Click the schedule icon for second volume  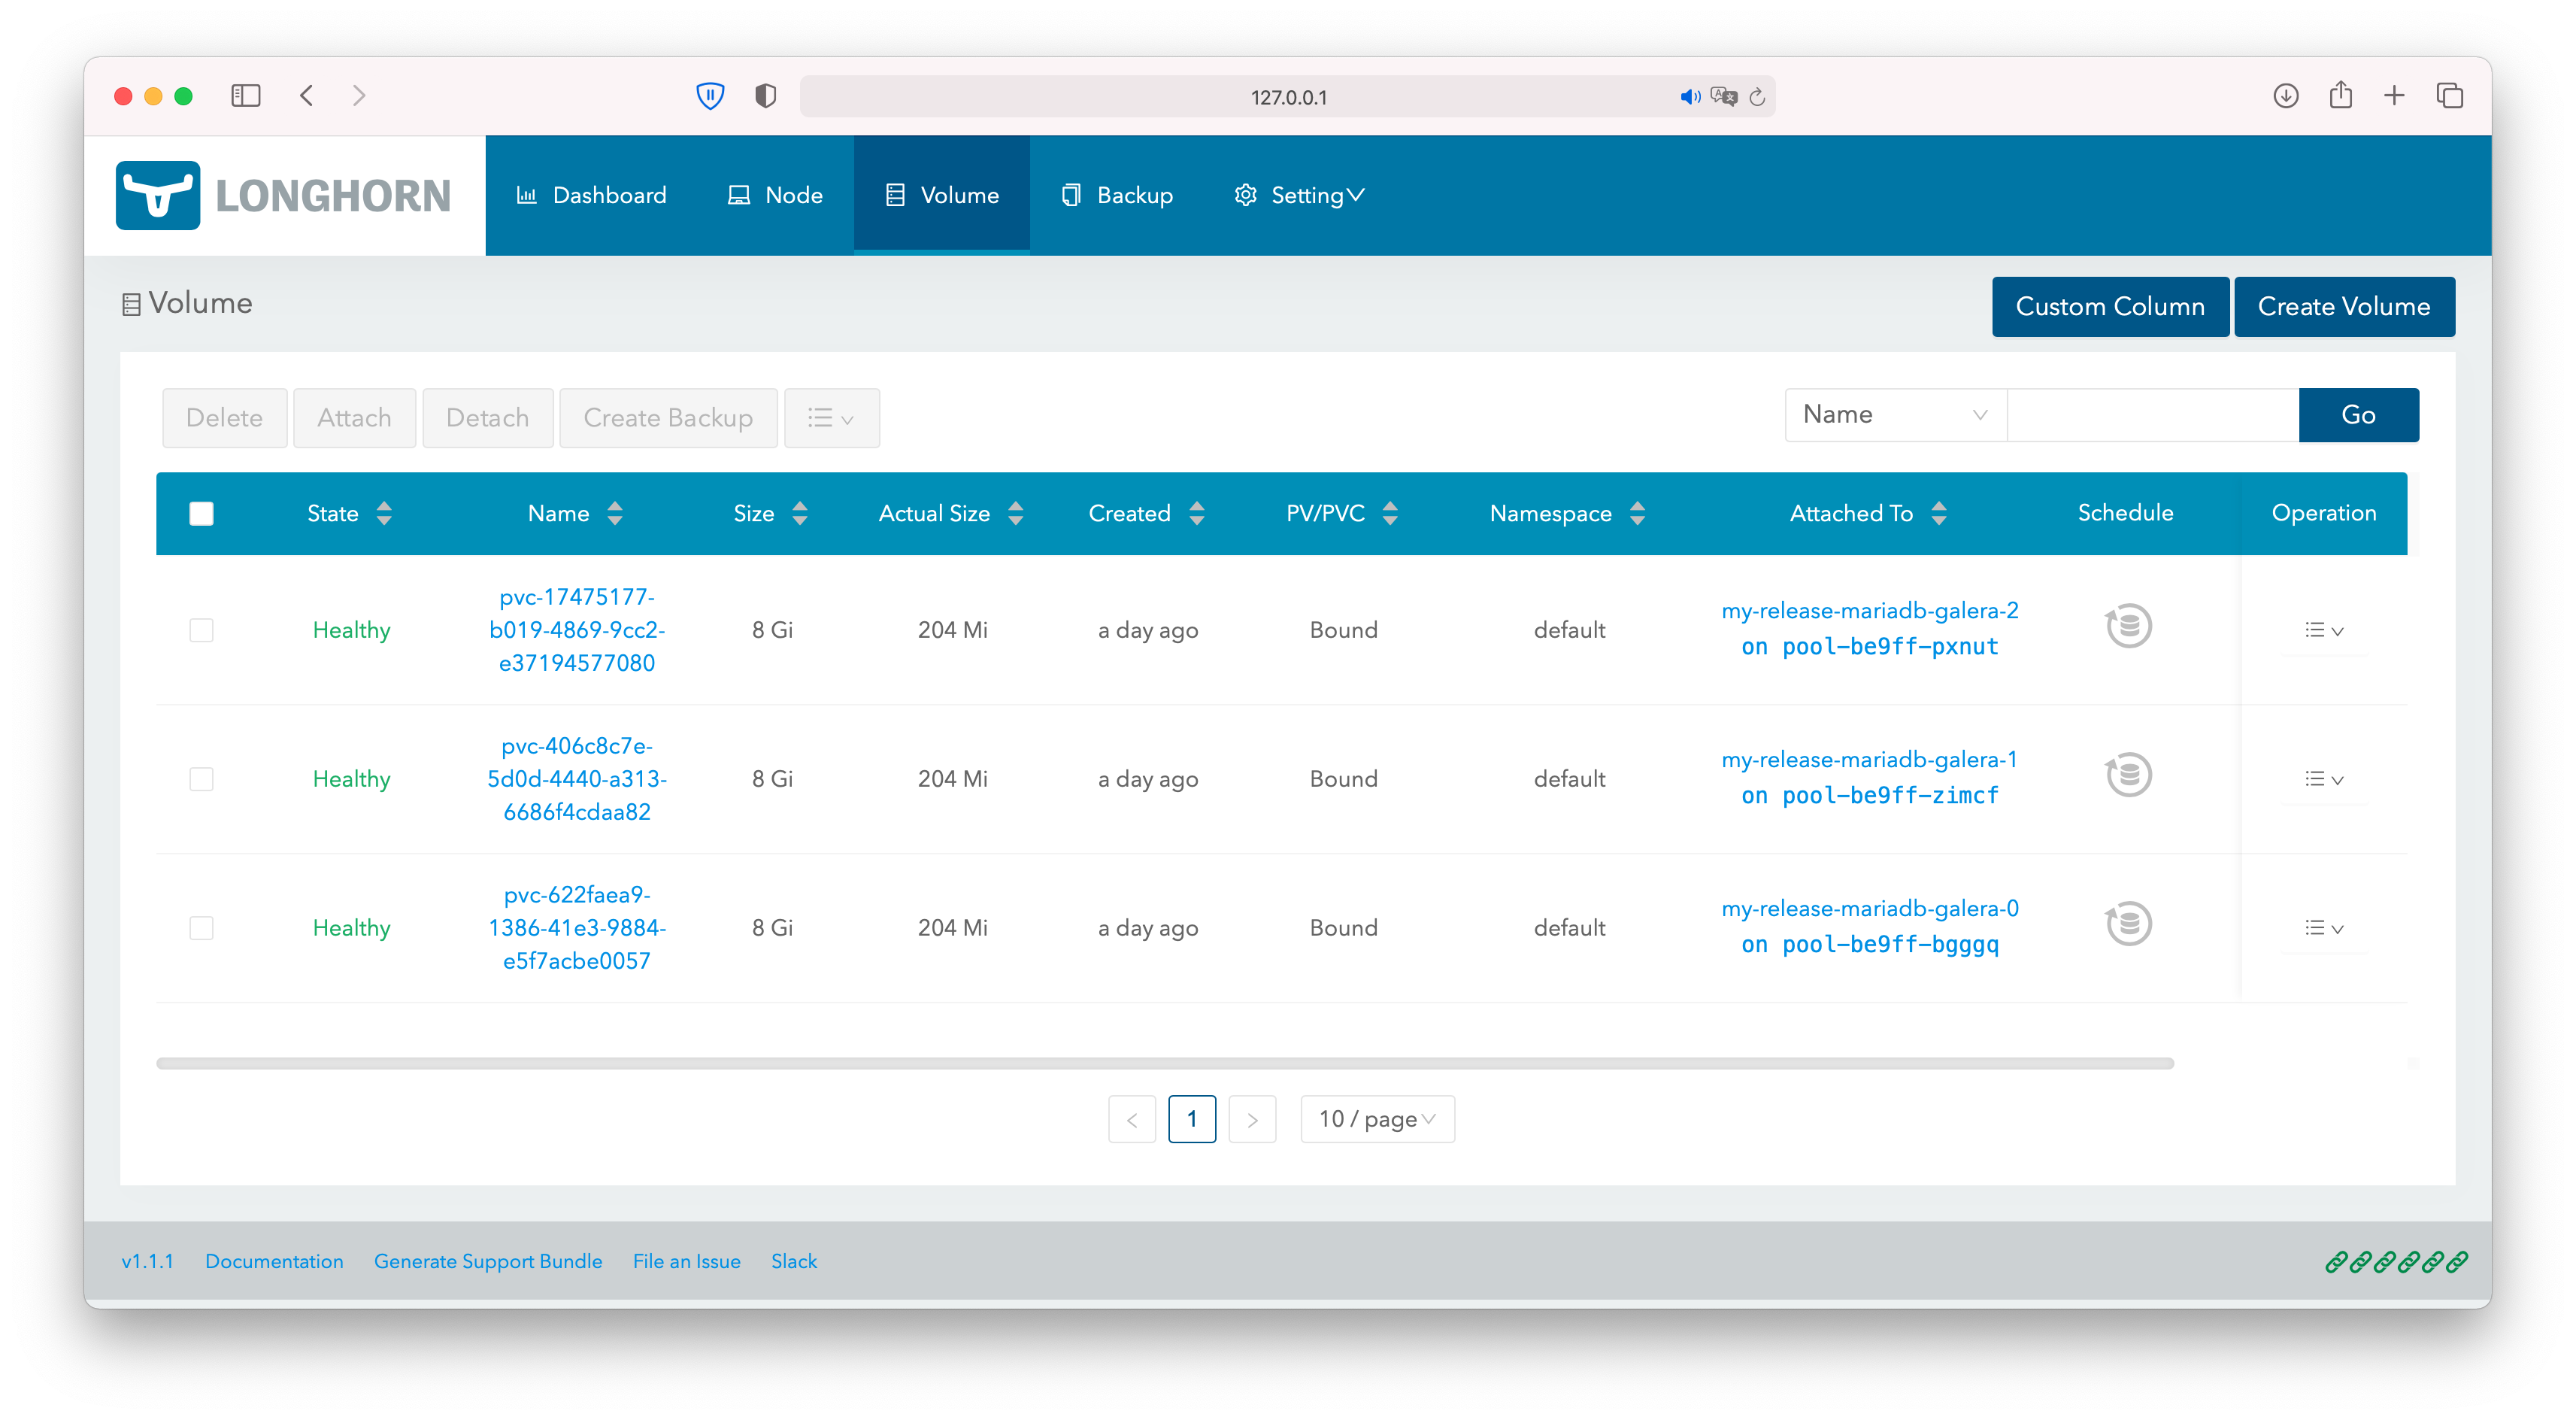[x=2129, y=775]
